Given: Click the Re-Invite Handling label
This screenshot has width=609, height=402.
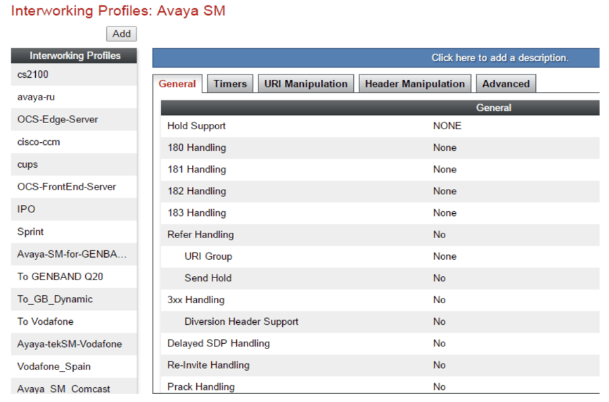Looking at the screenshot, I should 208,365.
